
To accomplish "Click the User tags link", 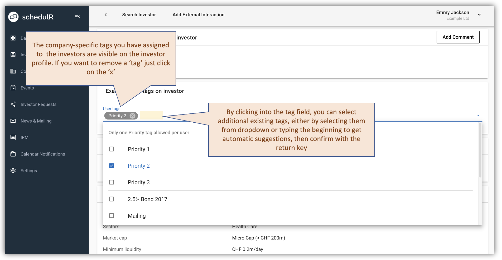I will pos(112,108).
